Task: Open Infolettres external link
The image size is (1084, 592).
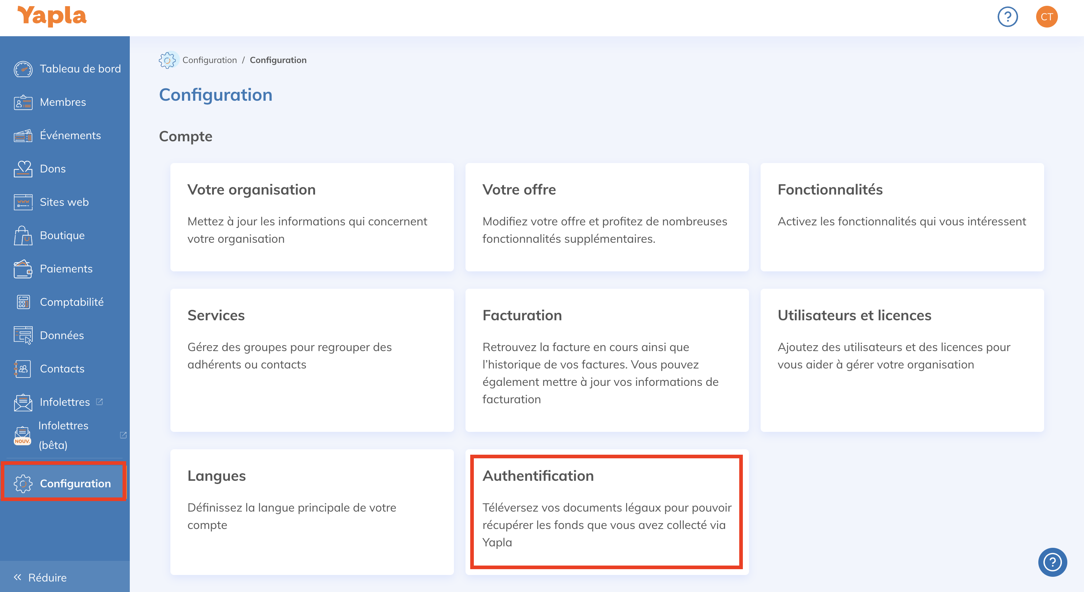Action: pos(65,402)
